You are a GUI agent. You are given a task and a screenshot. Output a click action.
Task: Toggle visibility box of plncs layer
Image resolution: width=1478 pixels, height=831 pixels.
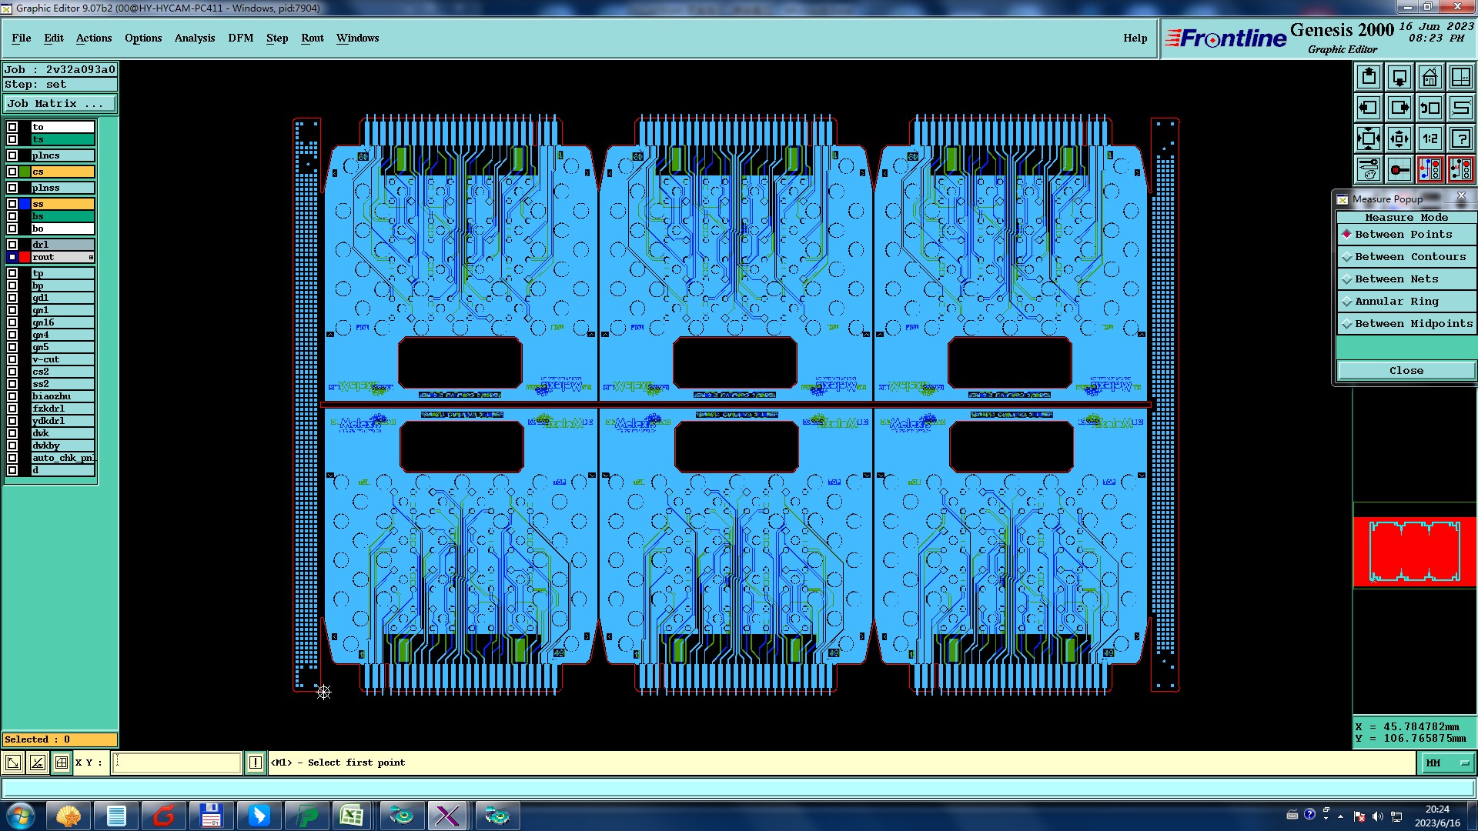[12, 155]
